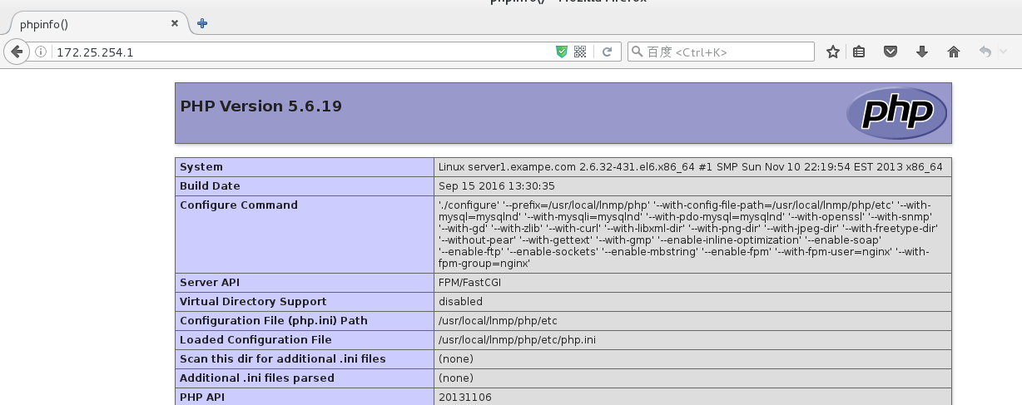The height and width of the screenshot is (405, 1022).
Task: Click the site identity info icon
Action: [x=41, y=52]
